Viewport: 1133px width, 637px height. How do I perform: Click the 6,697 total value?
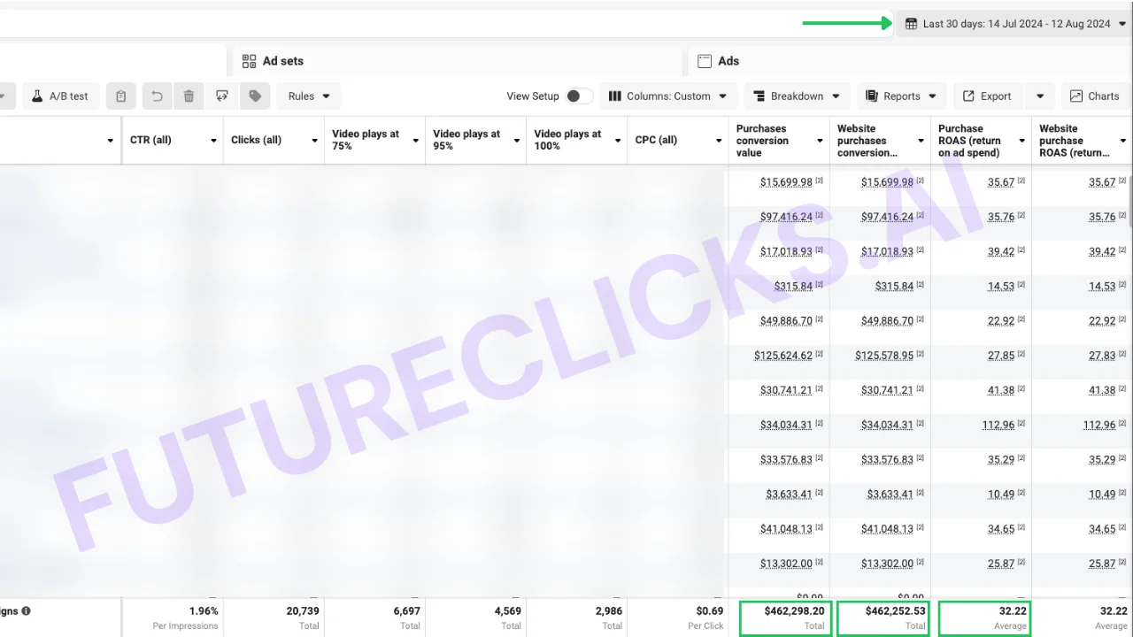click(x=406, y=611)
